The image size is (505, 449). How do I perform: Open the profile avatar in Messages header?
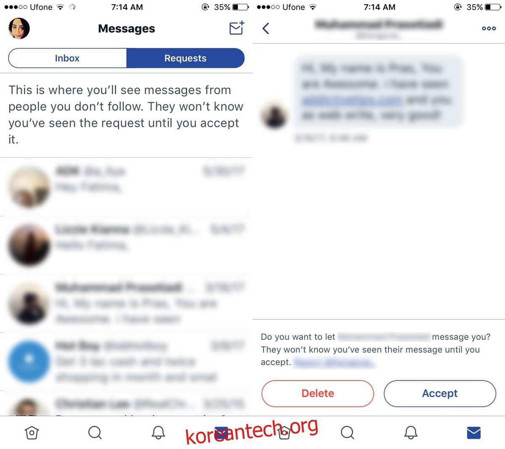pos(19,29)
